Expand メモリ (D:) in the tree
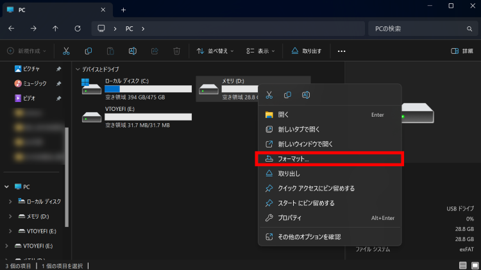Screen dimensions: 481x270 10,216
